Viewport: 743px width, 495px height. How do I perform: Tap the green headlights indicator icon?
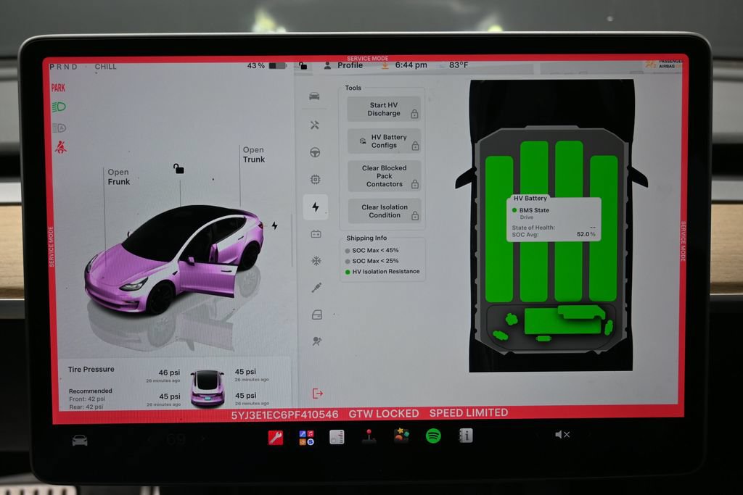point(59,107)
